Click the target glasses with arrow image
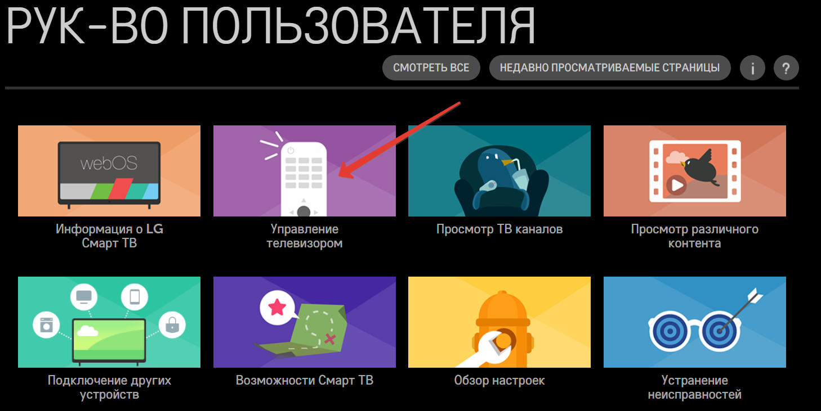821x411 pixels. pos(694,322)
